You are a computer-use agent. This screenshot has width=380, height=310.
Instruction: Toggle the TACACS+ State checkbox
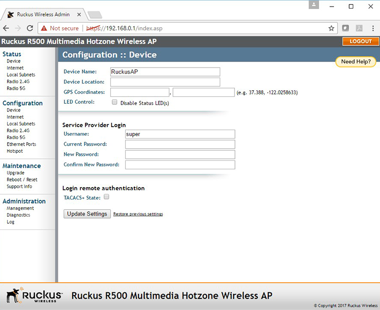[x=107, y=197]
